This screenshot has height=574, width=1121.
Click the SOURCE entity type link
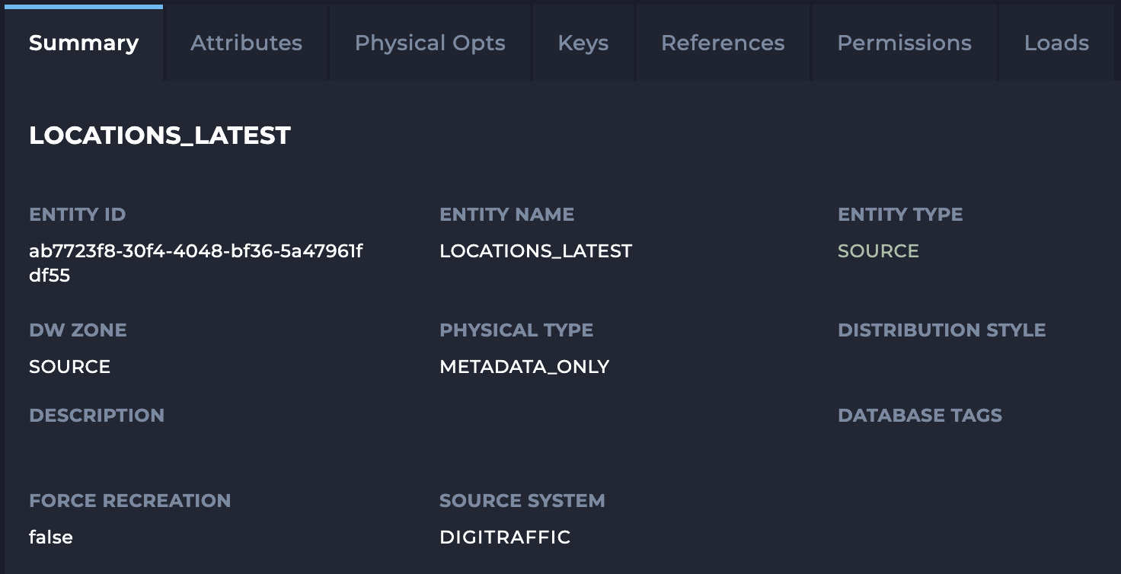878,250
